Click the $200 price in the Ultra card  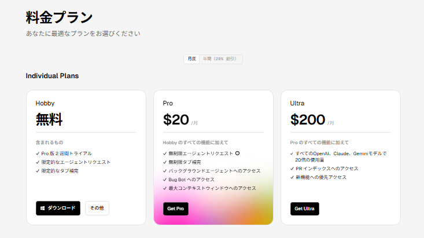click(x=307, y=120)
